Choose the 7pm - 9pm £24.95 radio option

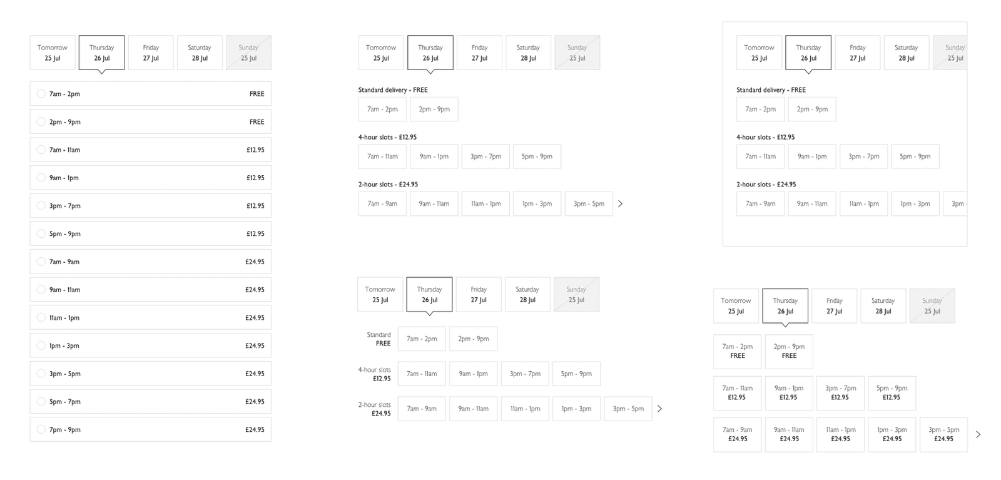click(x=41, y=429)
